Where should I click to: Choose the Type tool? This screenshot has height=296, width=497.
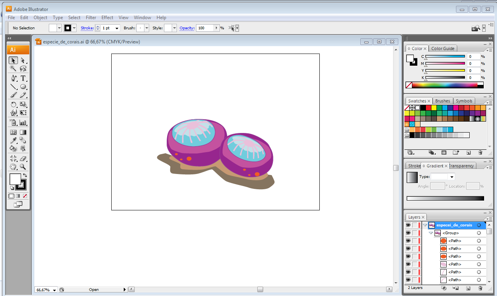23,78
